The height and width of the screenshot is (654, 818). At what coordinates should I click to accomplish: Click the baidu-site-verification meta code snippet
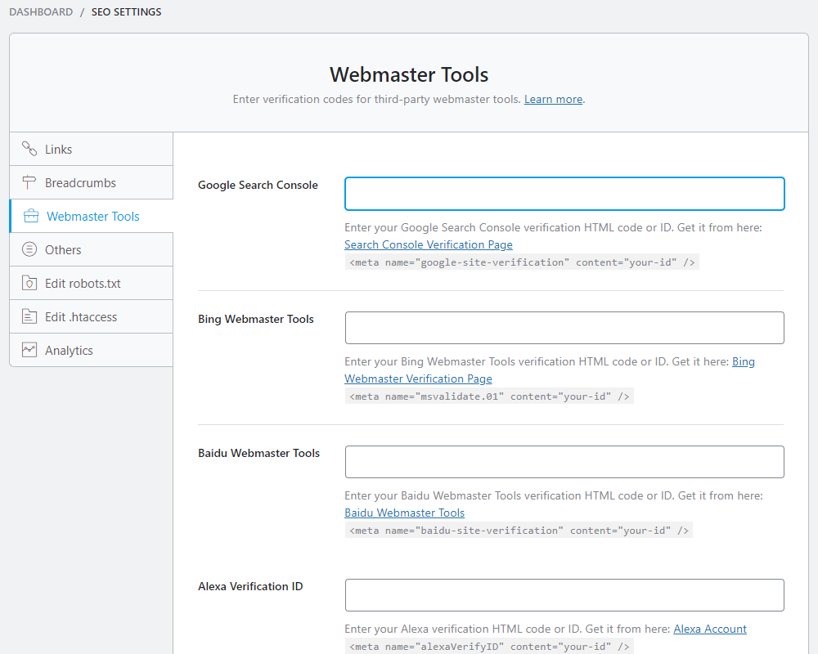click(519, 531)
